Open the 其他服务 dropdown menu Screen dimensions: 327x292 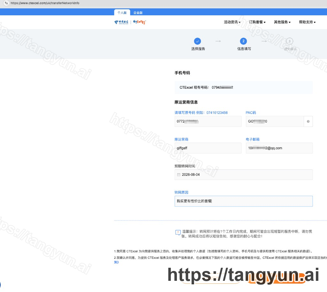282,22
